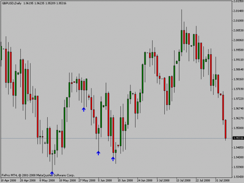Click the 15 Jun 2008 date label
Viewport: 244px width, 183px height.
point(125,181)
